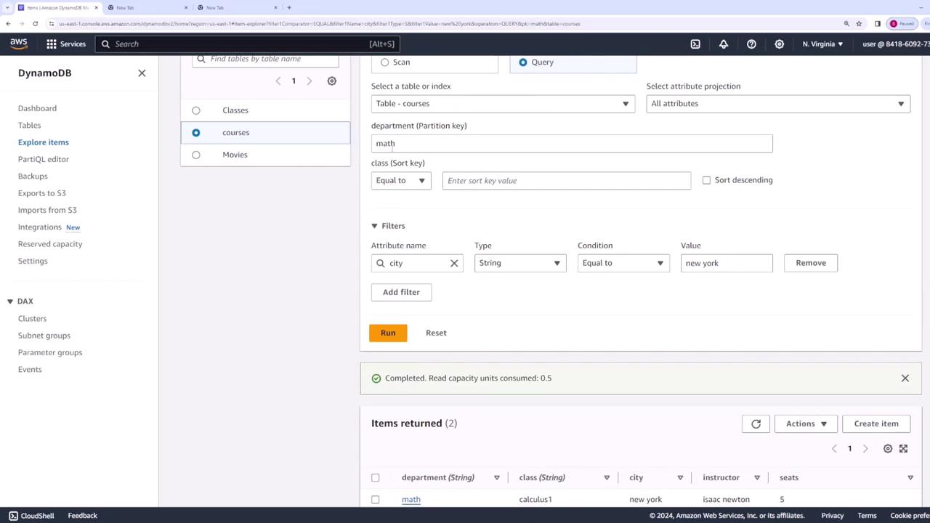930x523 pixels.
Task: Expand results table to full screen
Action: [903, 449]
